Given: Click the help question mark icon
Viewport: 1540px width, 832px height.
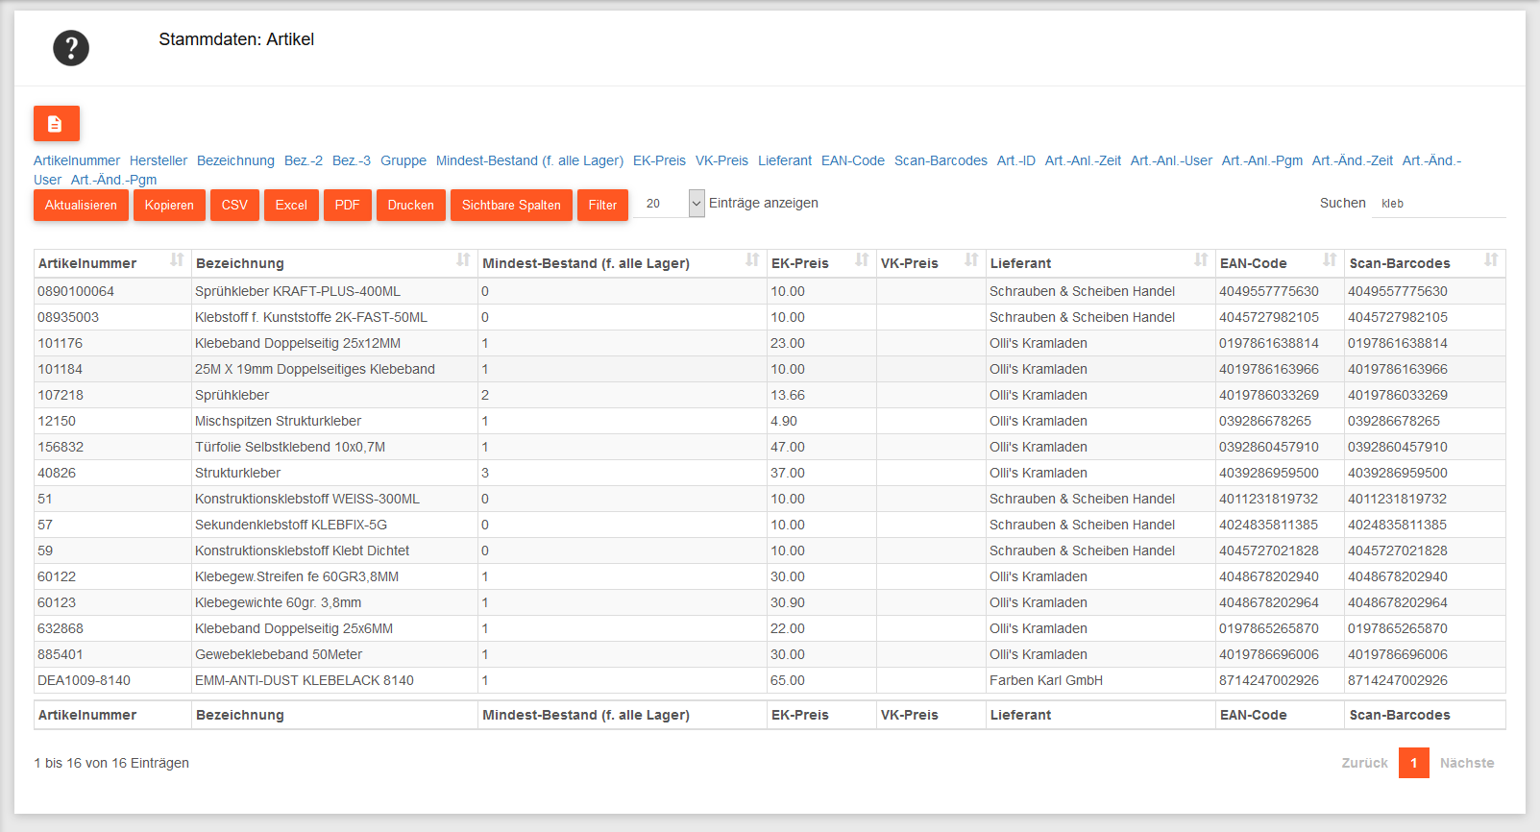Looking at the screenshot, I should click(71, 48).
